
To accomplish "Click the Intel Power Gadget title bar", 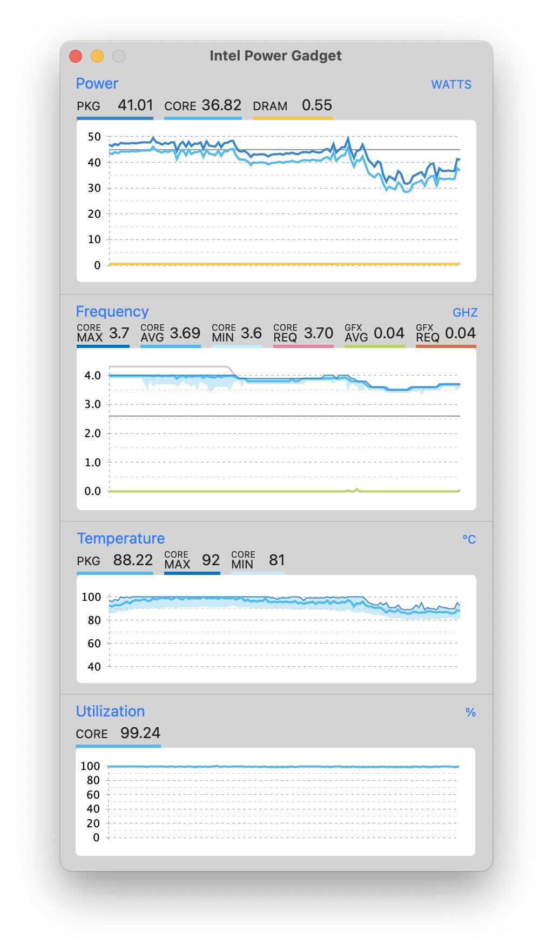I will click(x=275, y=56).
